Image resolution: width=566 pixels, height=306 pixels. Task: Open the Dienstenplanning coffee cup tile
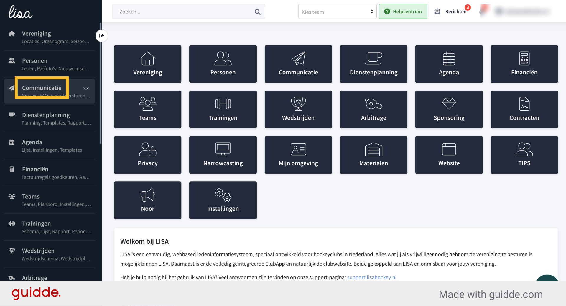[374, 64]
